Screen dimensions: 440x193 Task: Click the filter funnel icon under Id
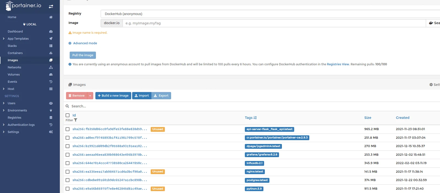point(76,120)
